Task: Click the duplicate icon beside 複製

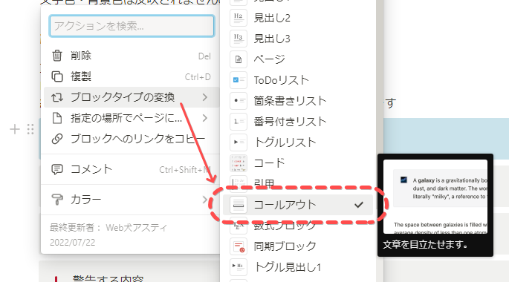Action: pos(57,76)
